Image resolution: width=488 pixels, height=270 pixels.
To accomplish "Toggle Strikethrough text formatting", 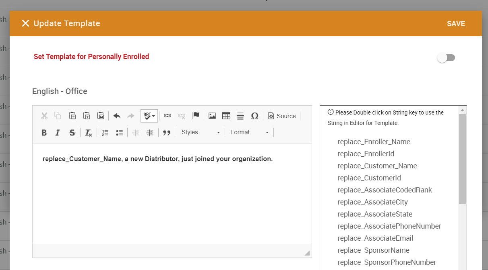I will point(72,133).
